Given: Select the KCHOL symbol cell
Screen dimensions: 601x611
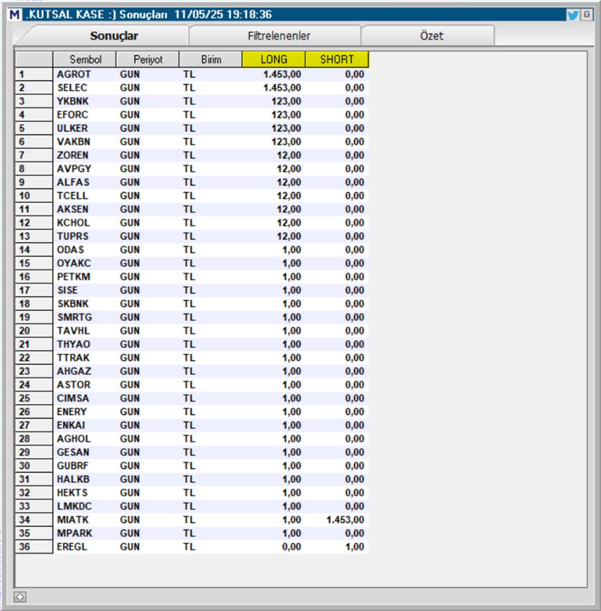Looking at the screenshot, I should click(85, 223).
